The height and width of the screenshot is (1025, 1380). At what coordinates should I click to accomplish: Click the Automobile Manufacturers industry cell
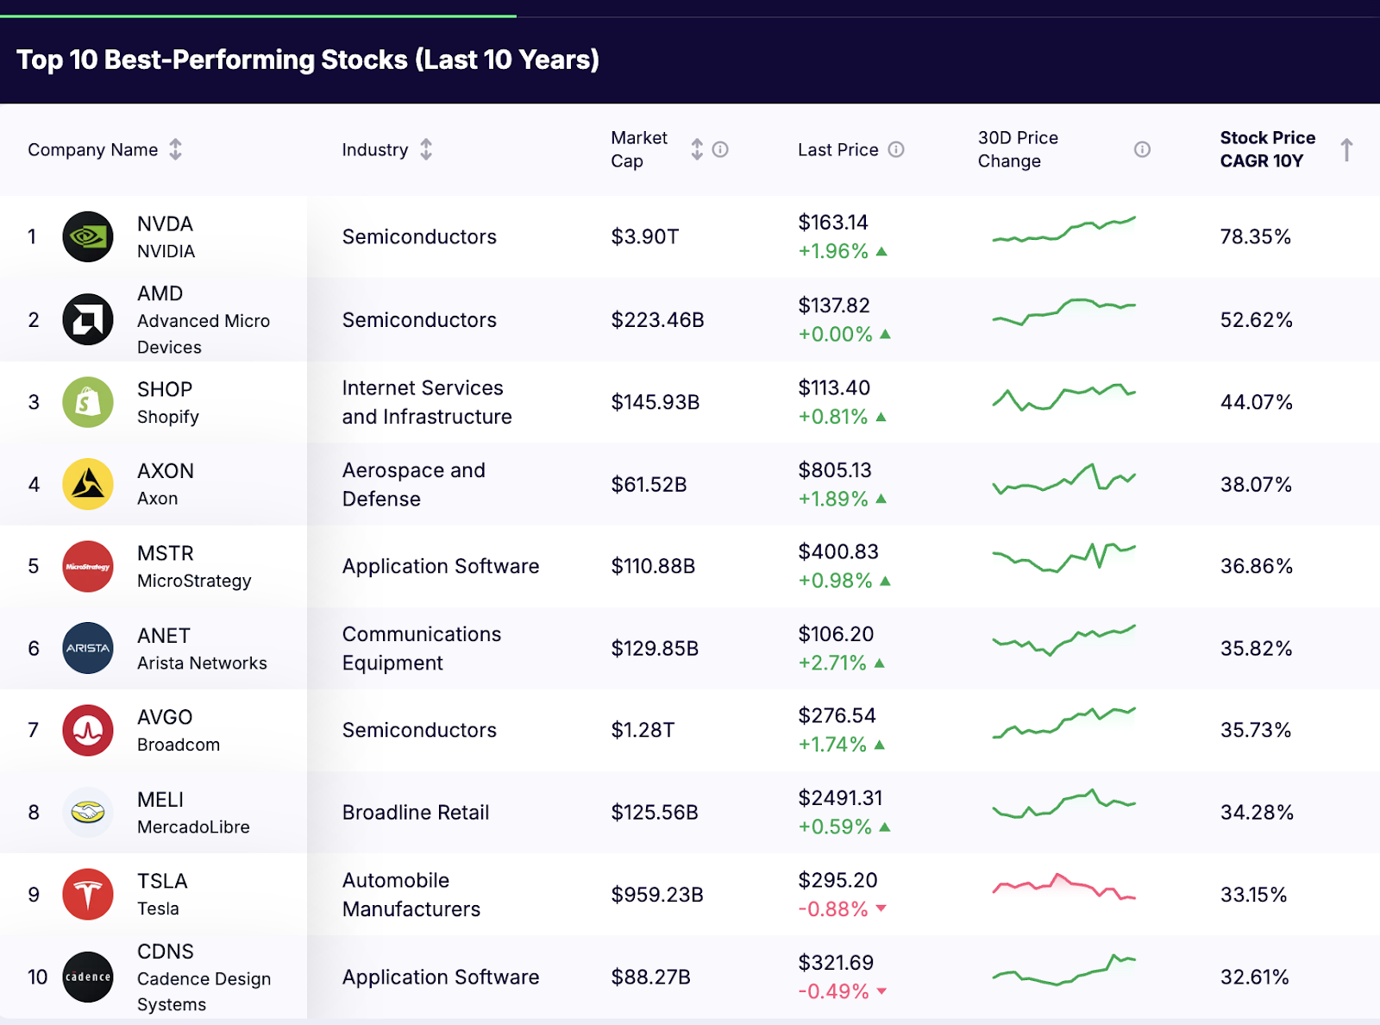click(x=411, y=895)
